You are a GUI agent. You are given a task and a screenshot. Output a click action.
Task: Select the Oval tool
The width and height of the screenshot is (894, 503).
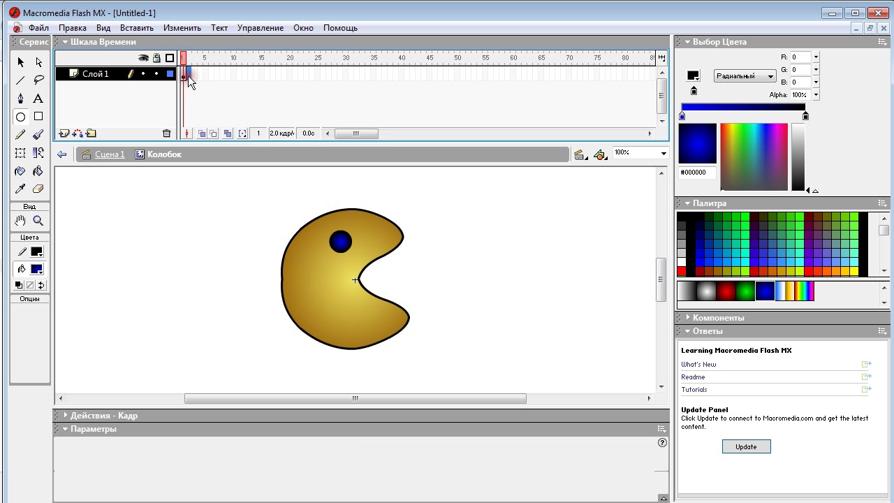coord(20,117)
